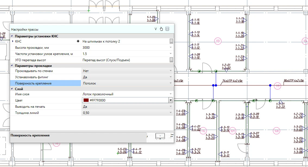
Task: Select blue node under outlet 1-2-01
Action: 216,85
